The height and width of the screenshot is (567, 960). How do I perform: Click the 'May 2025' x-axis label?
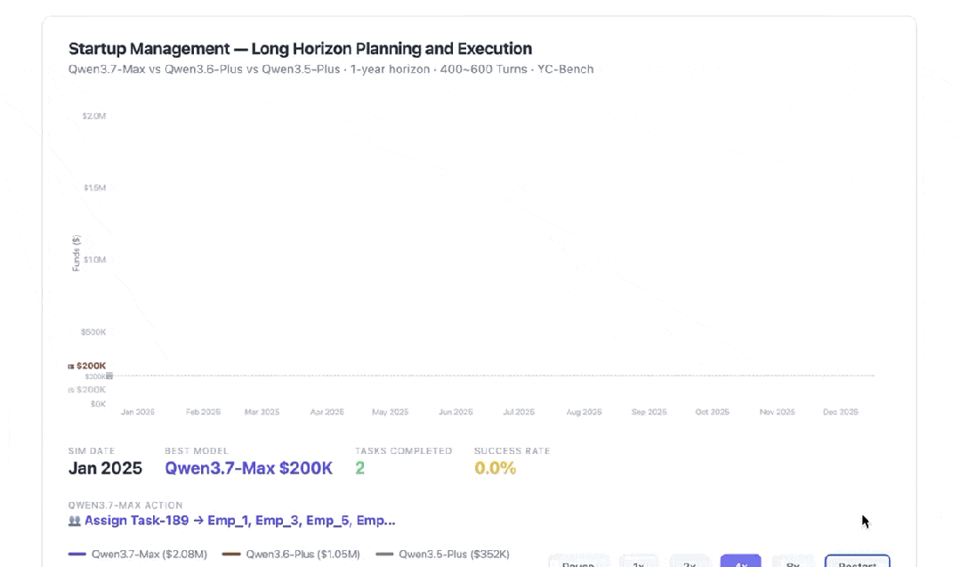[390, 412]
